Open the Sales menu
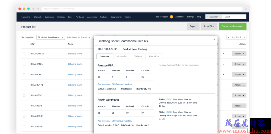This screenshot has height=134, width=271. click(x=70, y=17)
